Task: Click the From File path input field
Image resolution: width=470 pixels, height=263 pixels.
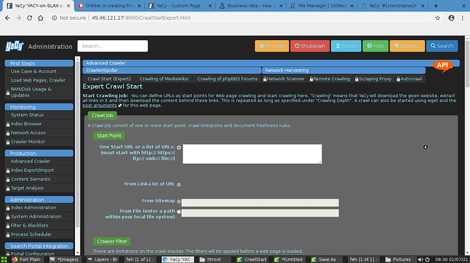Action: (x=260, y=213)
